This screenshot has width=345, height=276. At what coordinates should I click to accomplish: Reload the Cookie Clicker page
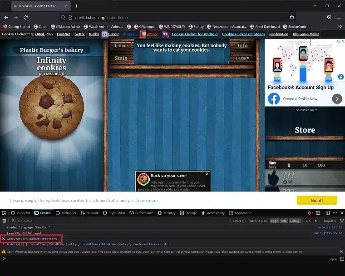[x=26, y=17]
